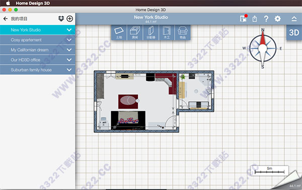Select Suburban family house project
This screenshot has width=302, height=190.
[38, 70]
